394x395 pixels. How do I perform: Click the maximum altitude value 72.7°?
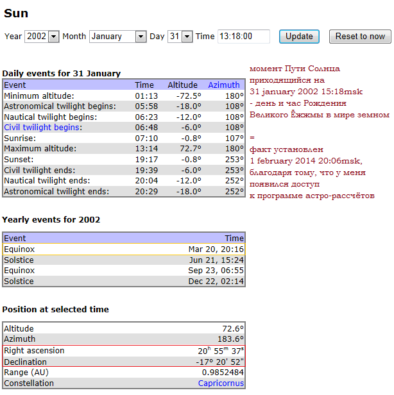(191, 149)
